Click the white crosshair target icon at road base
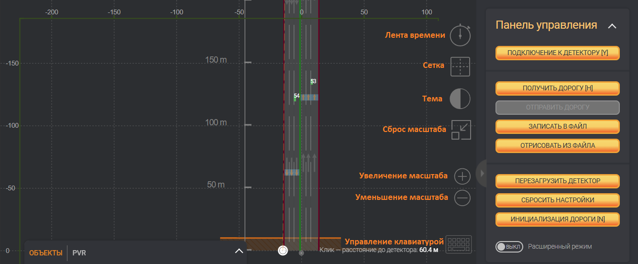Screen dimensions: 638x264 coord(283,250)
